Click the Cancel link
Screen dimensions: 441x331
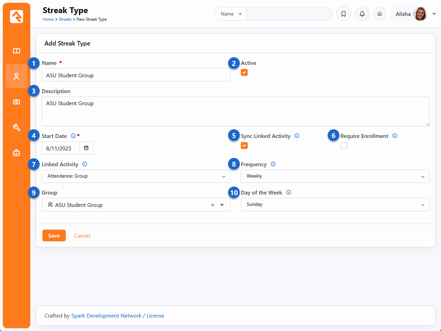click(x=82, y=236)
